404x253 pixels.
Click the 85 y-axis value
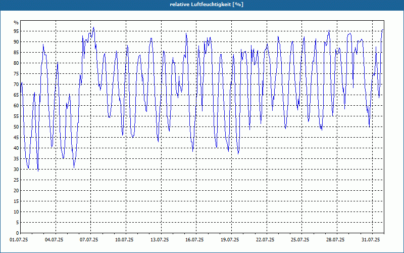click(16, 53)
